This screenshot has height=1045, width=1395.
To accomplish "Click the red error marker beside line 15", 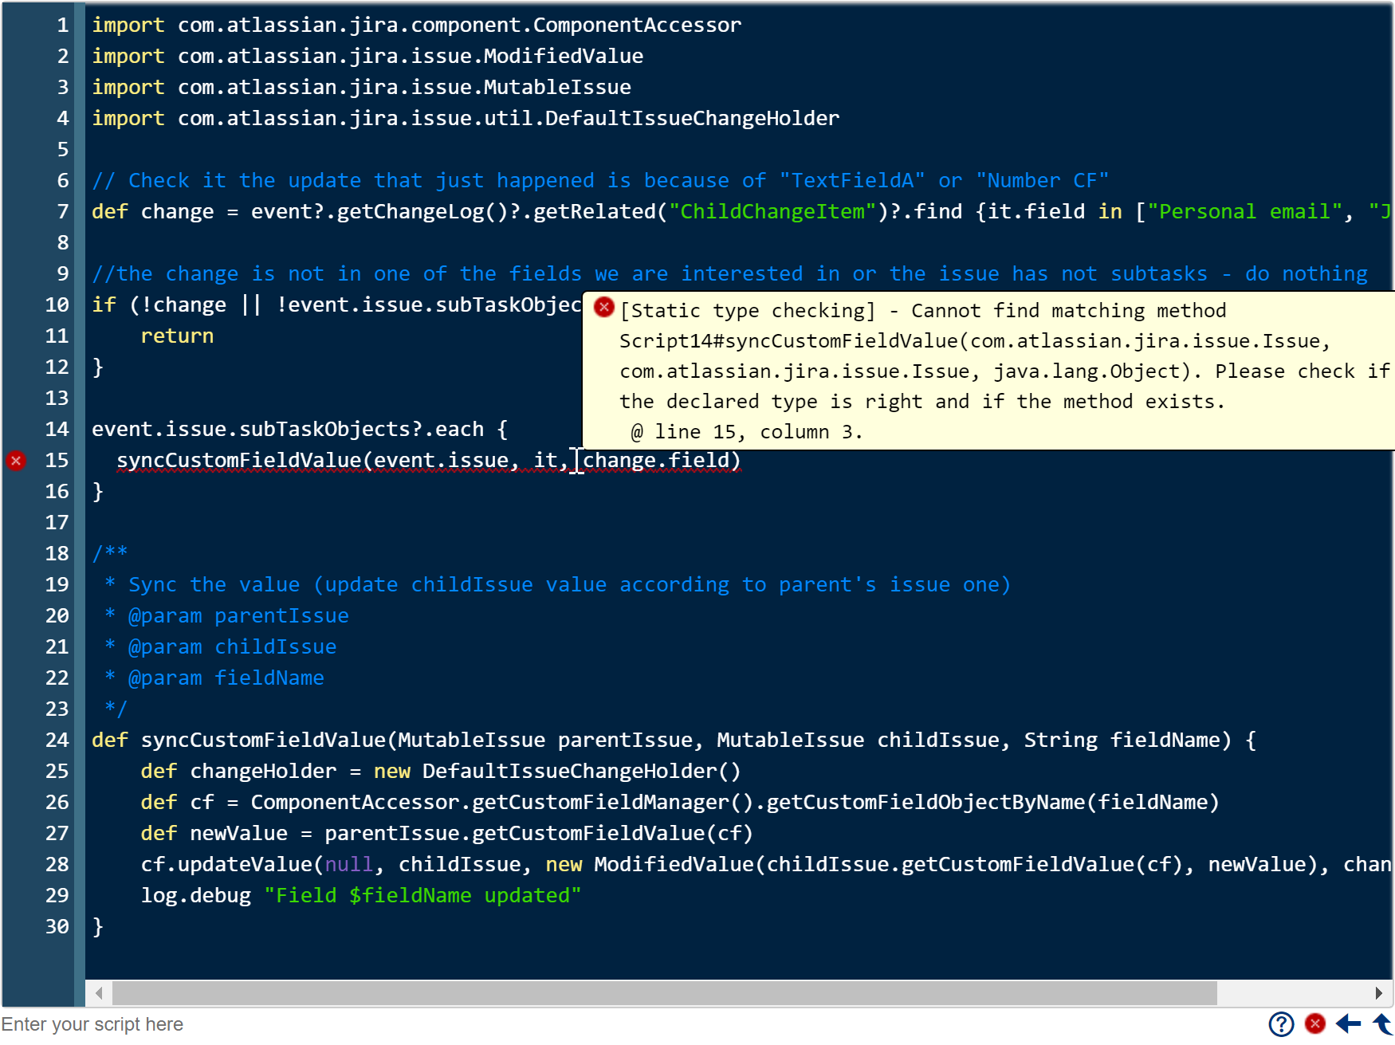I will click(x=16, y=460).
